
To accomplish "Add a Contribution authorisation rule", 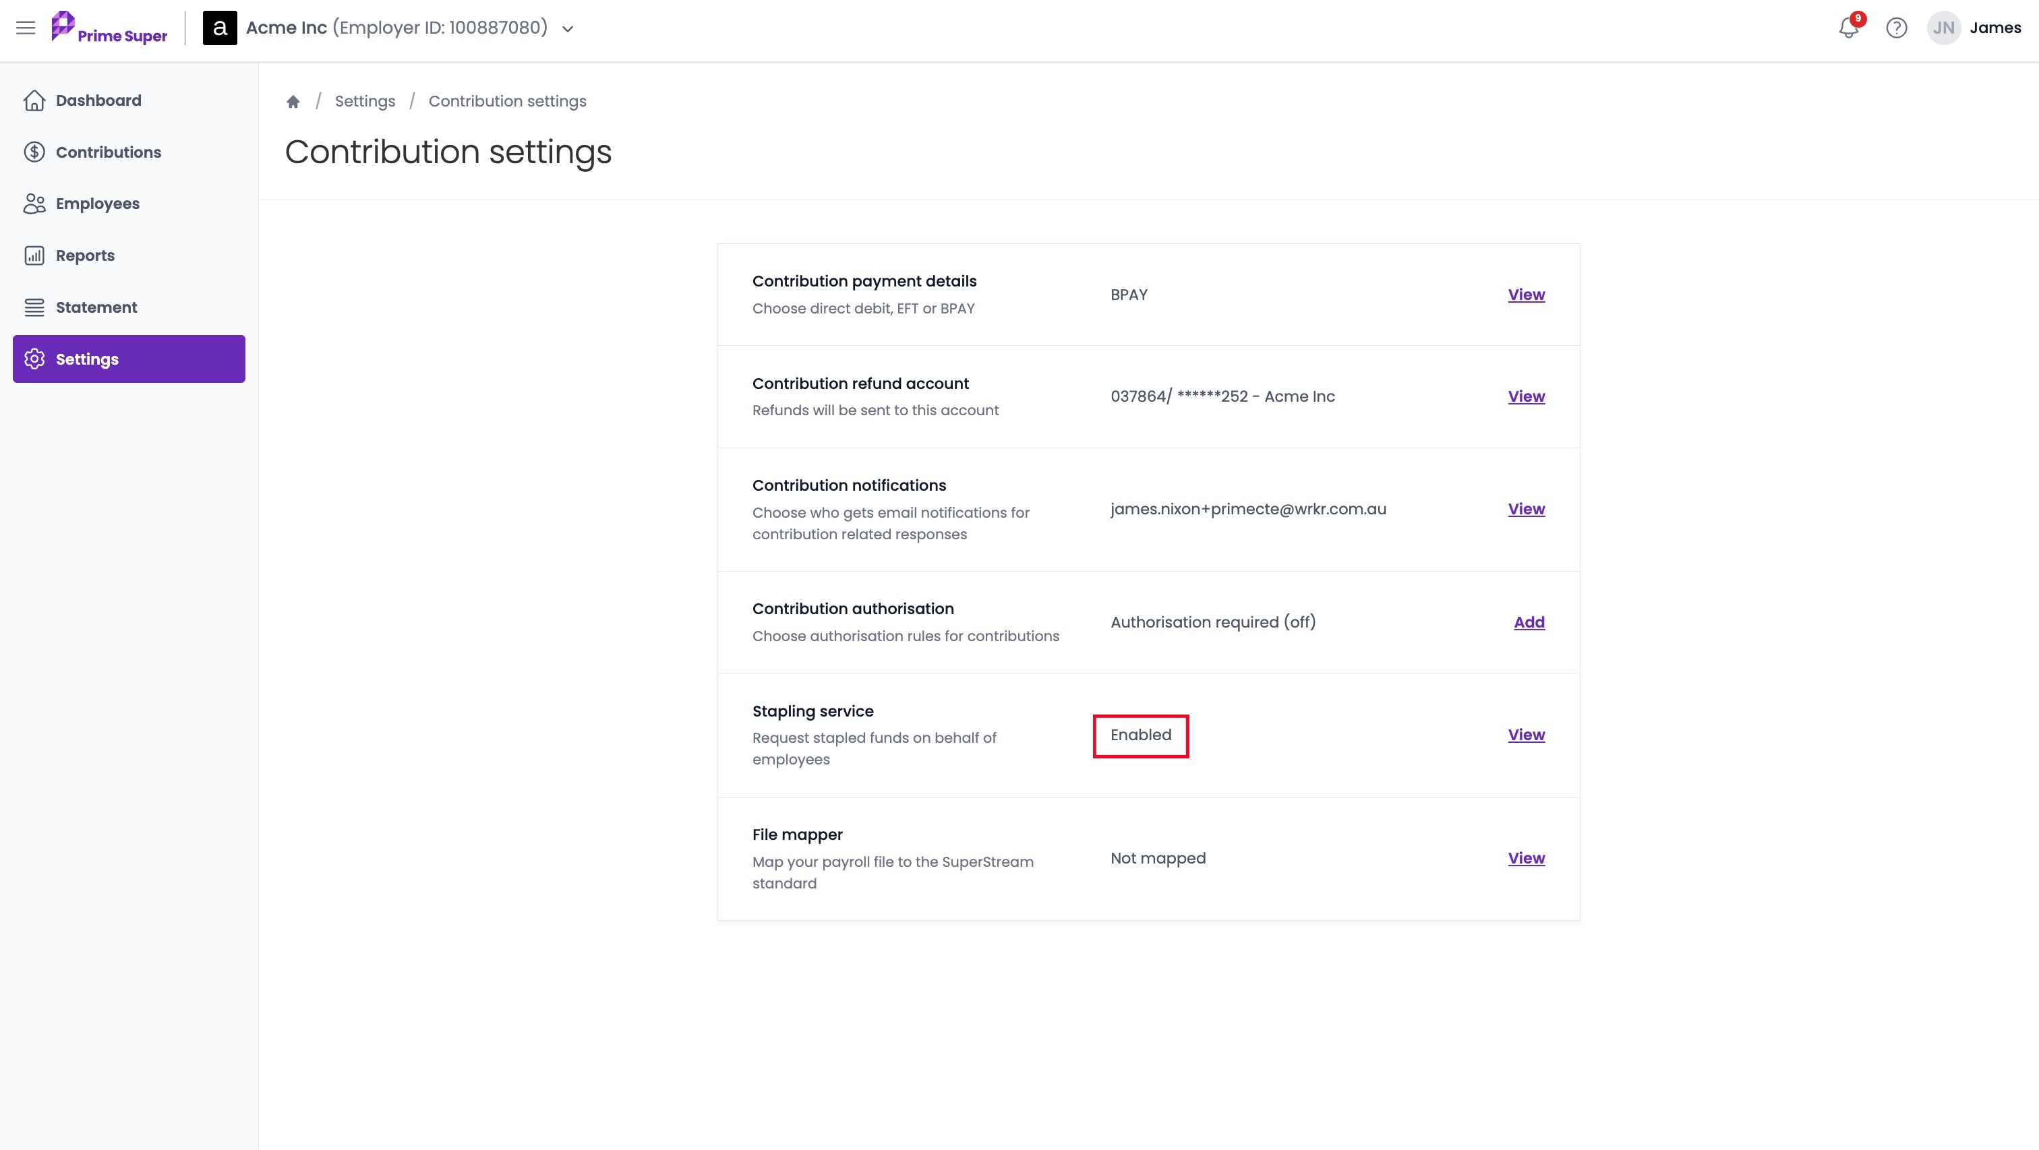I will tap(1529, 622).
